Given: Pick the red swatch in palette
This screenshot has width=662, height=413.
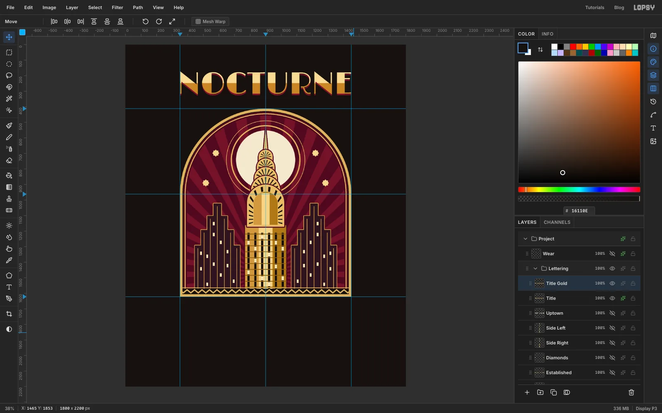Looking at the screenshot, I should tap(573, 47).
